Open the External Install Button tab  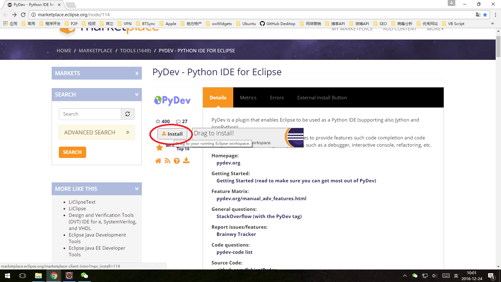click(322, 98)
